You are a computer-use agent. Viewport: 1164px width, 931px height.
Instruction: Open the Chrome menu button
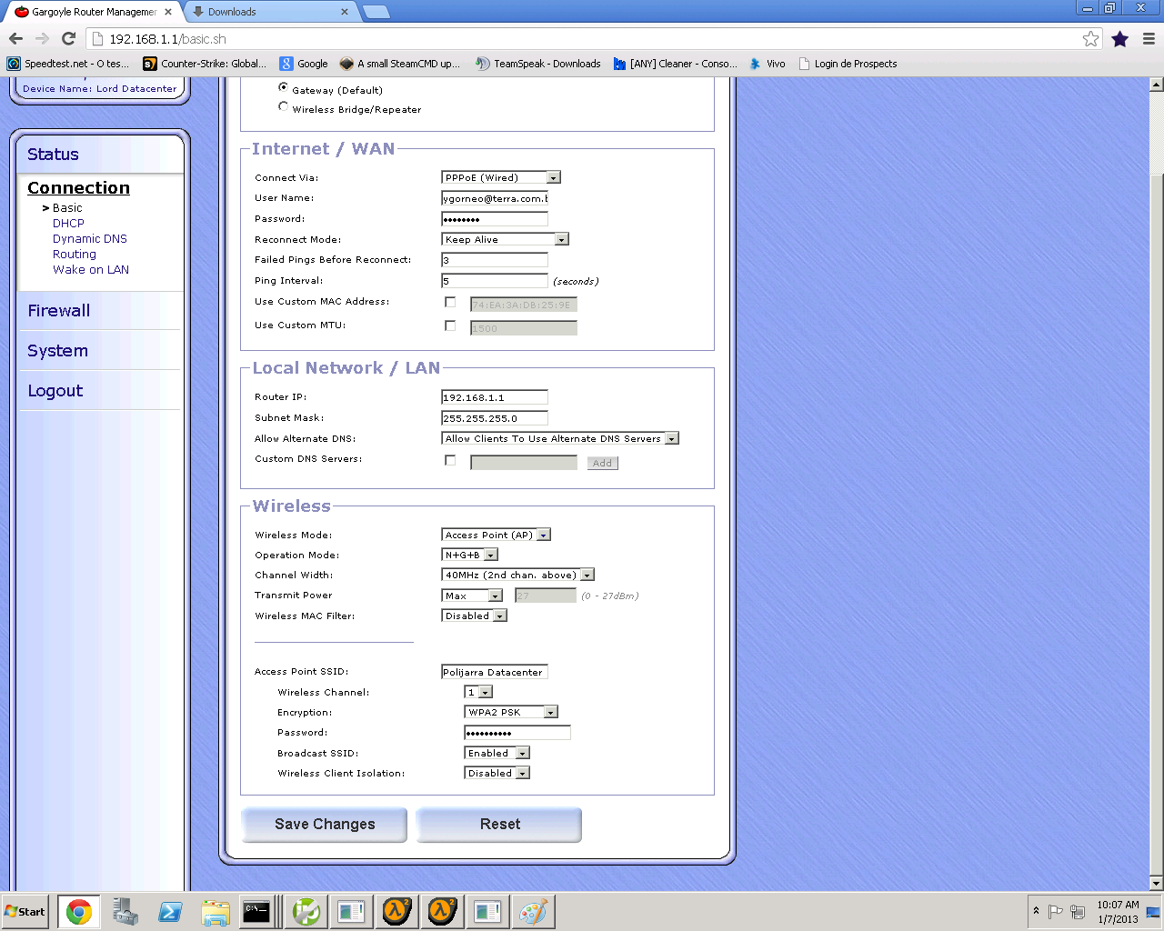click(x=1149, y=38)
